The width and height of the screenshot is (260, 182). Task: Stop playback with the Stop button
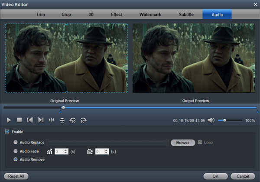coord(19,120)
